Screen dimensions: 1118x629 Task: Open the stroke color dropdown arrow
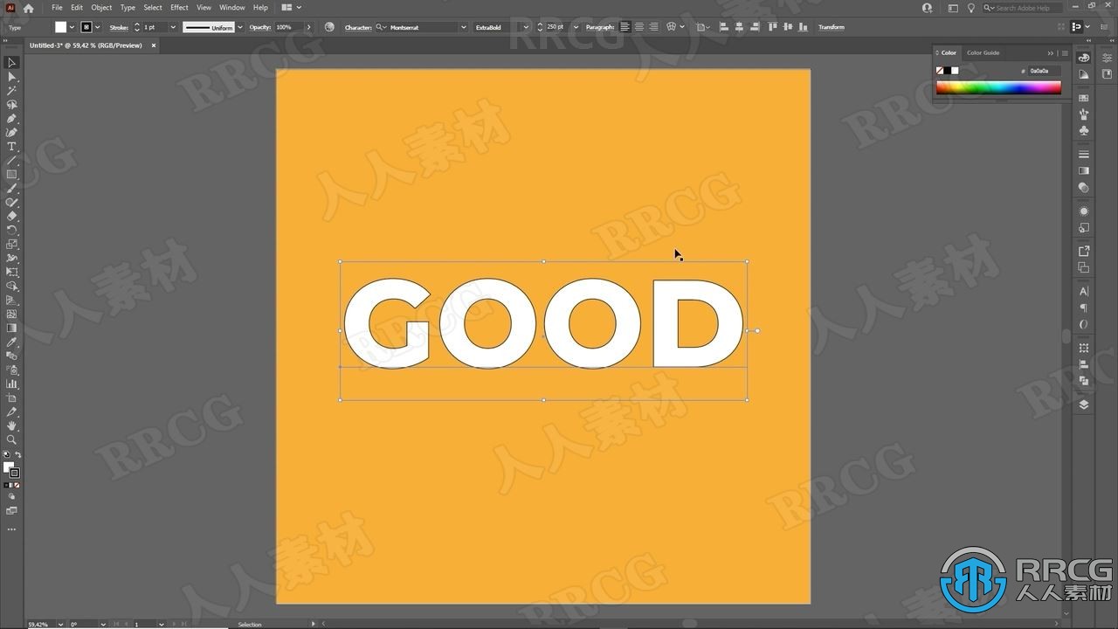tap(99, 27)
